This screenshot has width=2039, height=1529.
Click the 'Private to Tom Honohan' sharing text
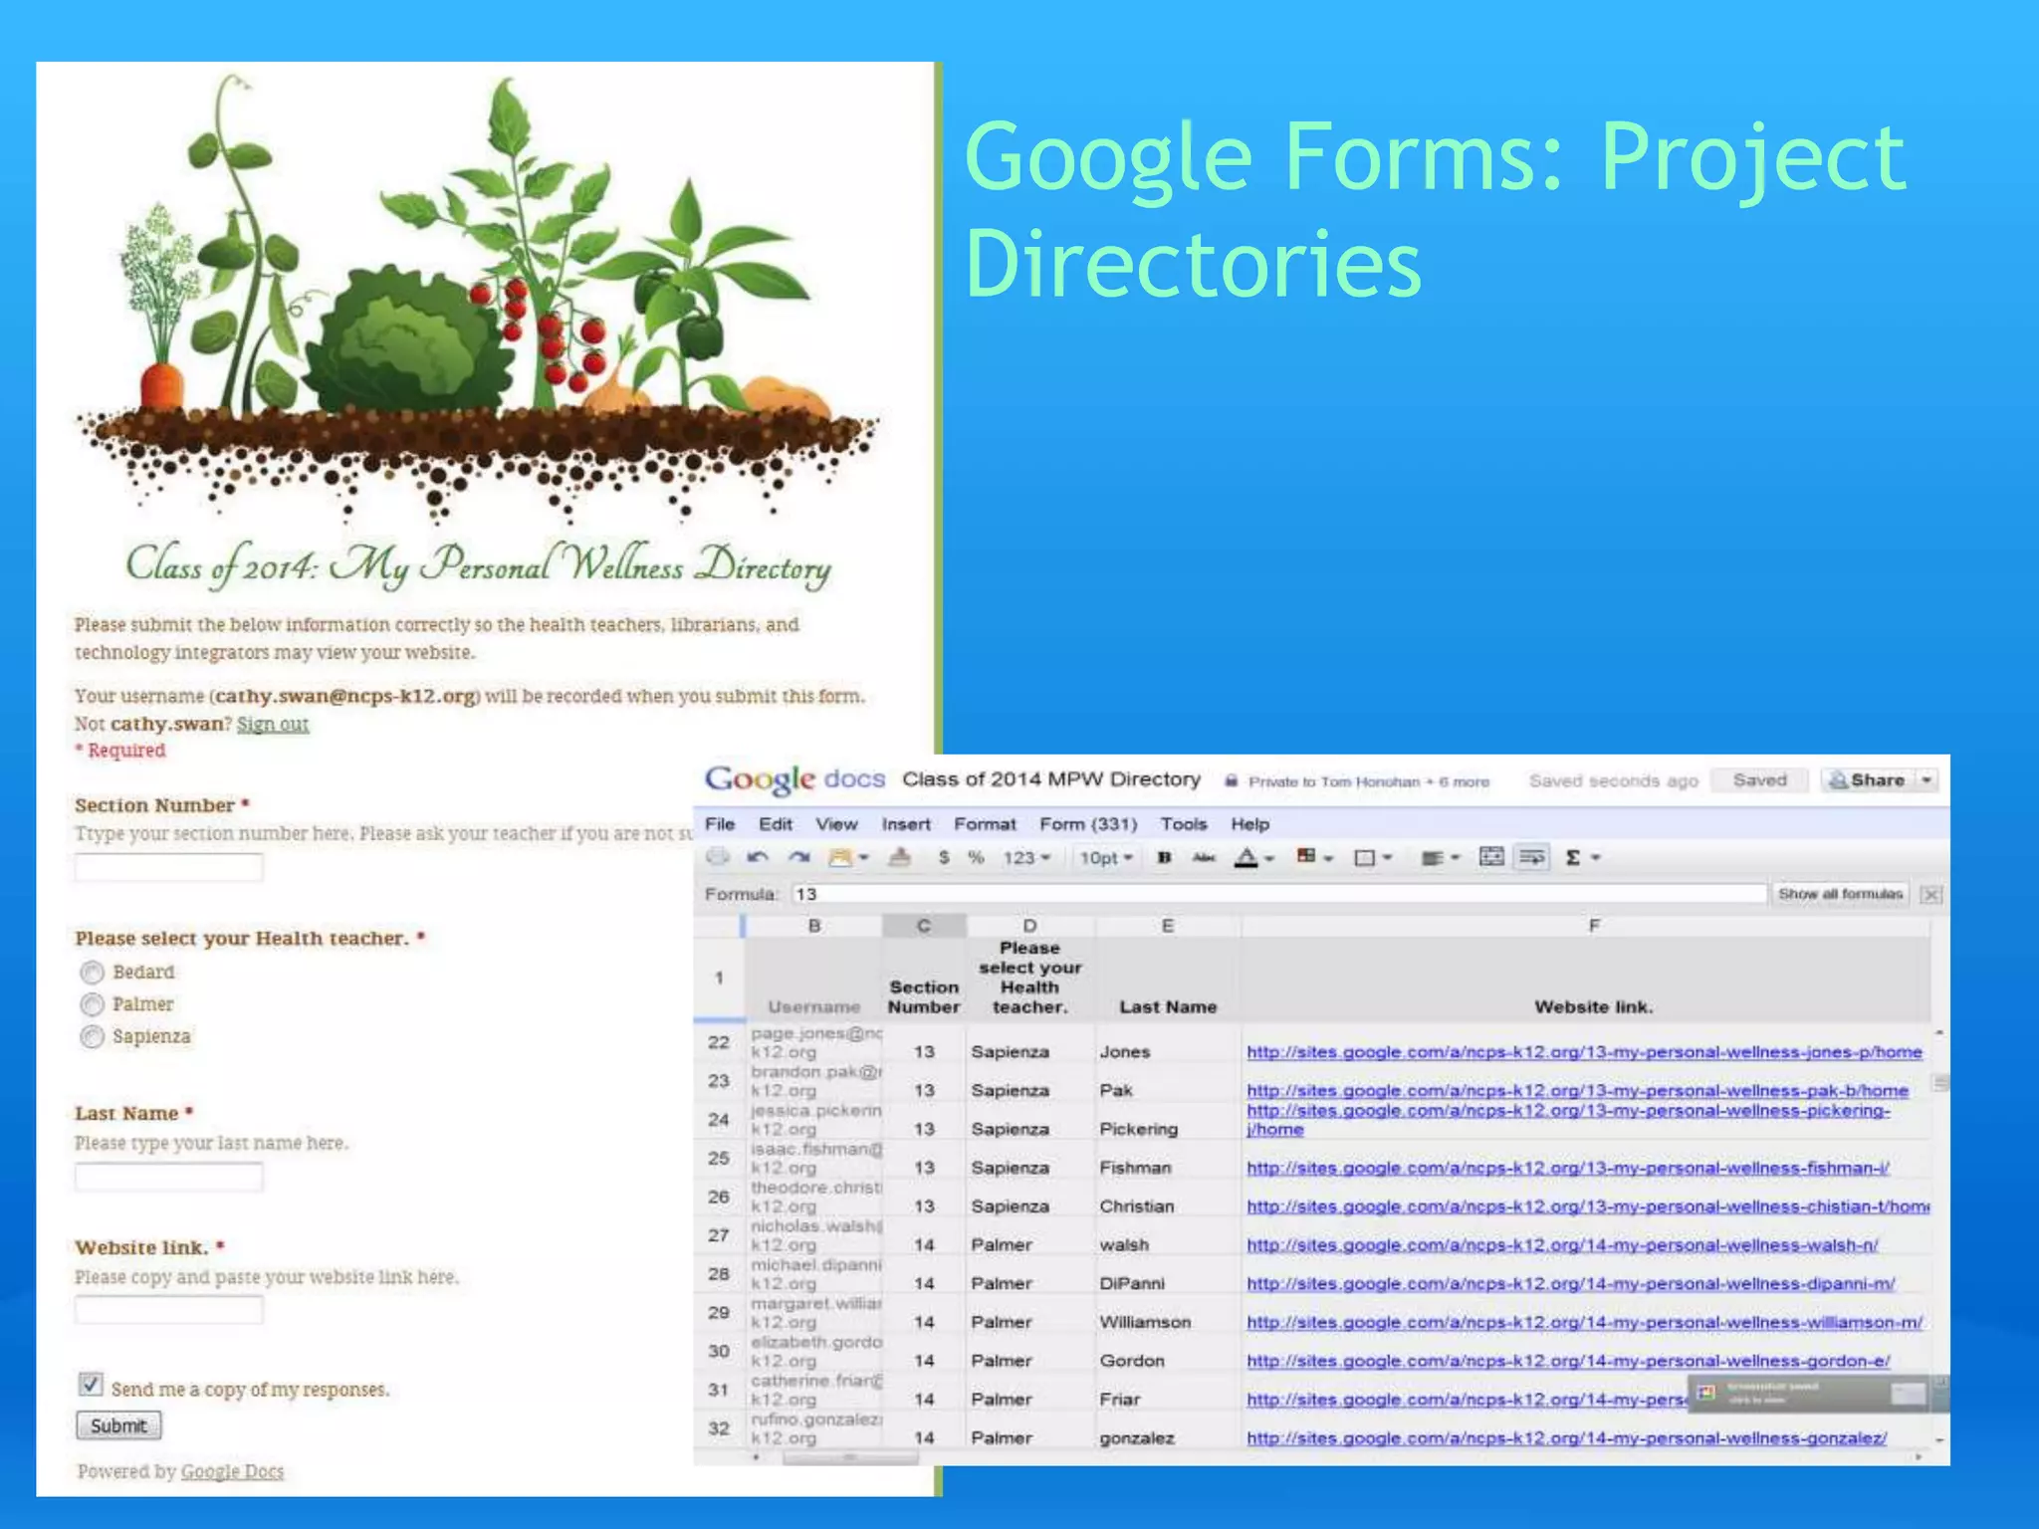[1369, 781]
